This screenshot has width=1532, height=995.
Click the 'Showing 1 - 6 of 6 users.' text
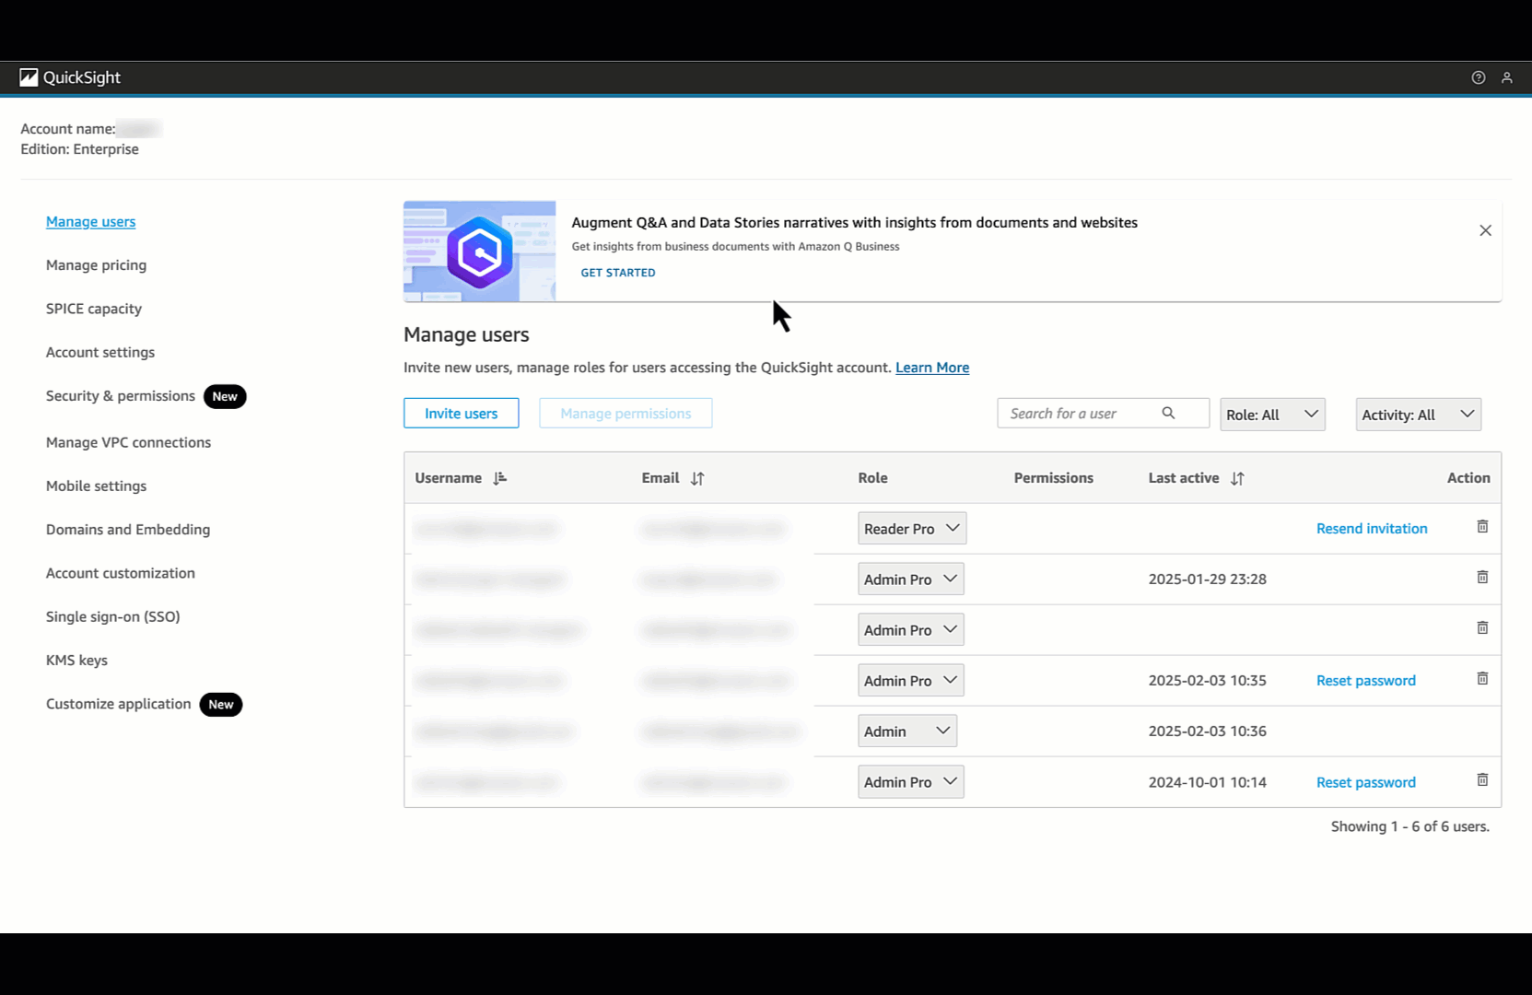click(1409, 826)
